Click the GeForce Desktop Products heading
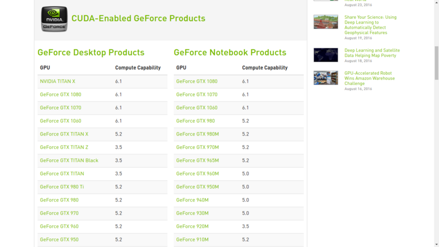Screen dimensions: 439x247 click(91, 53)
